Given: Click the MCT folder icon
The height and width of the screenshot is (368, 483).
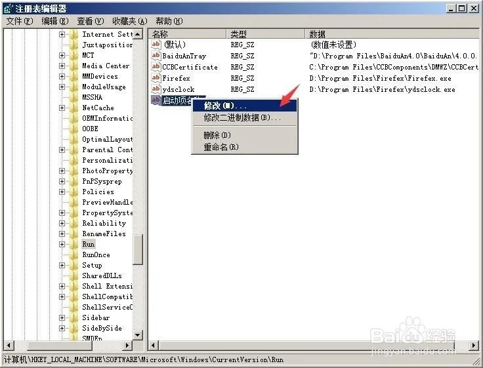Looking at the screenshot, I should click(74, 55).
